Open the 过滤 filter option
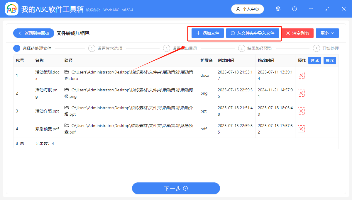352x200 pixels. pos(314,60)
